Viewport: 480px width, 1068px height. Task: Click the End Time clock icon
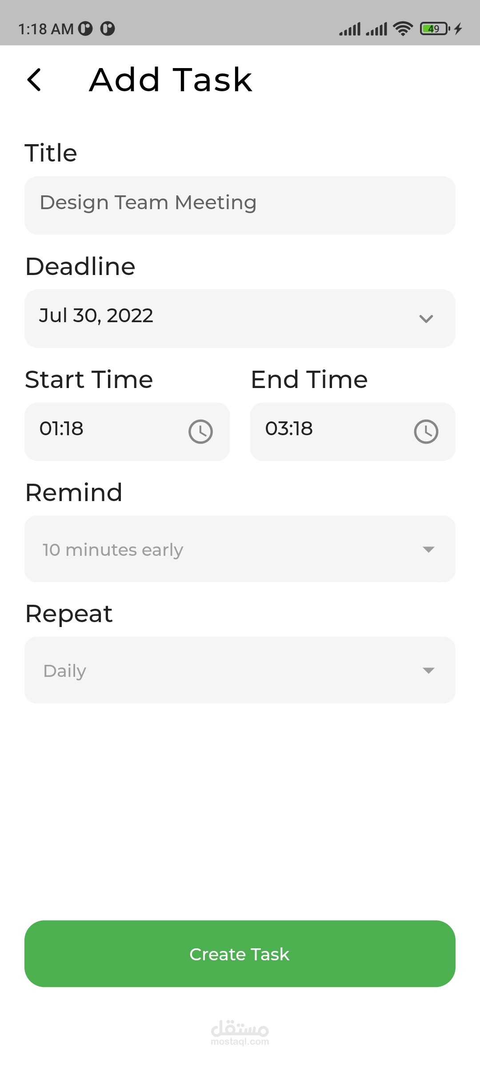(x=426, y=432)
